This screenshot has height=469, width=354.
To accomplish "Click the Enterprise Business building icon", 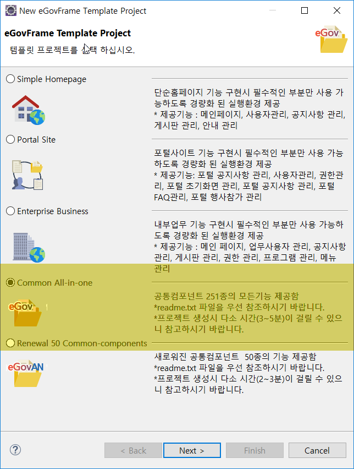I will [29, 247].
